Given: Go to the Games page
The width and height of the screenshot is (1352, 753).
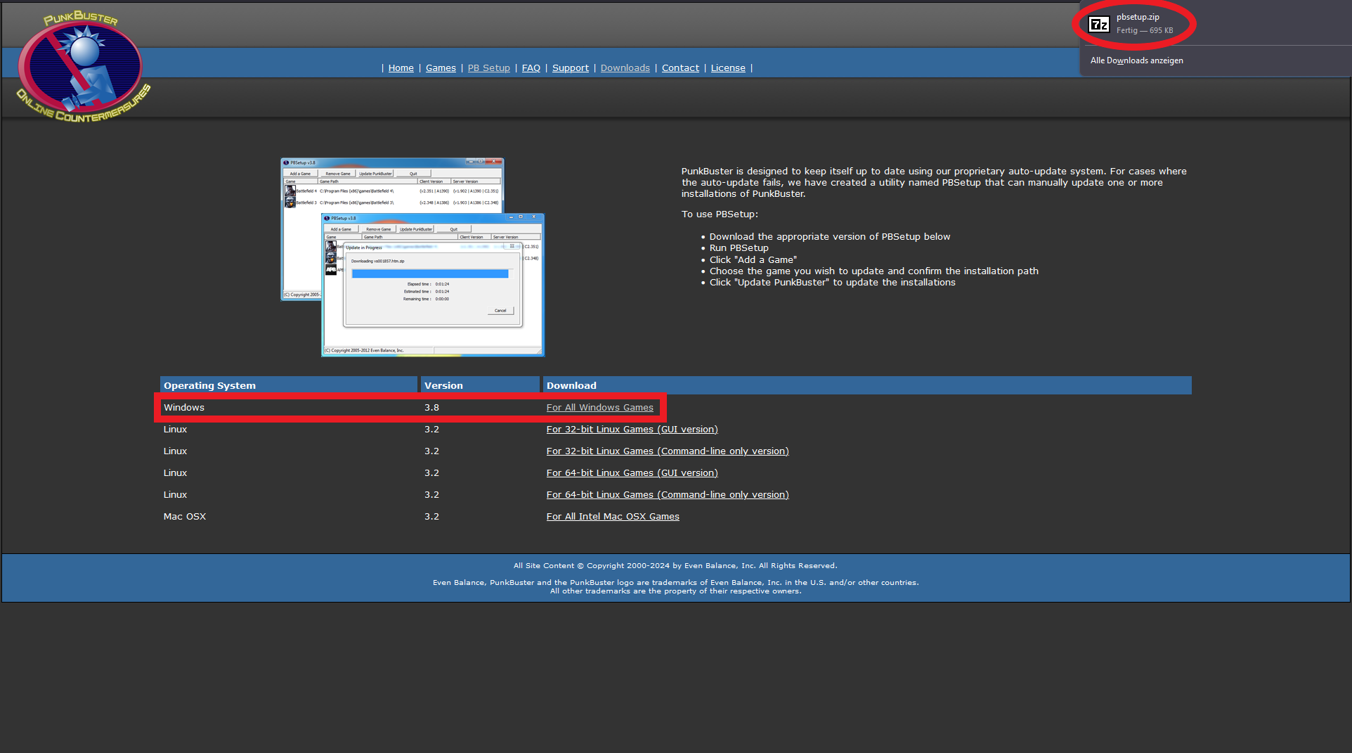Looking at the screenshot, I should click(x=441, y=68).
